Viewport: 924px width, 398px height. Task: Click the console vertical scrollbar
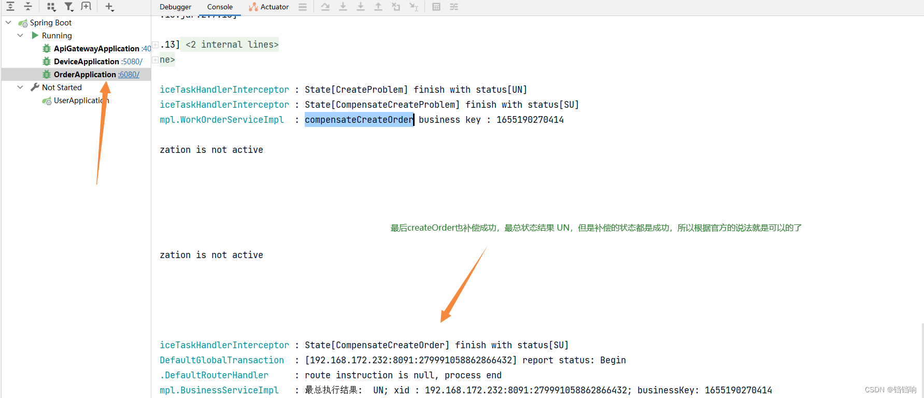[922, 360]
